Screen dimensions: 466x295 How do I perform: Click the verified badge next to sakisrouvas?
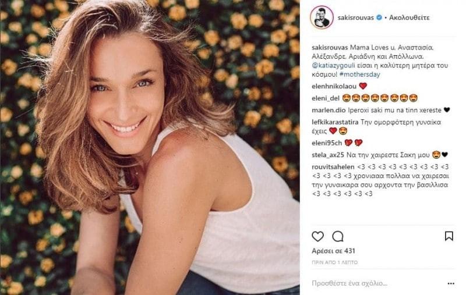(x=379, y=18)
